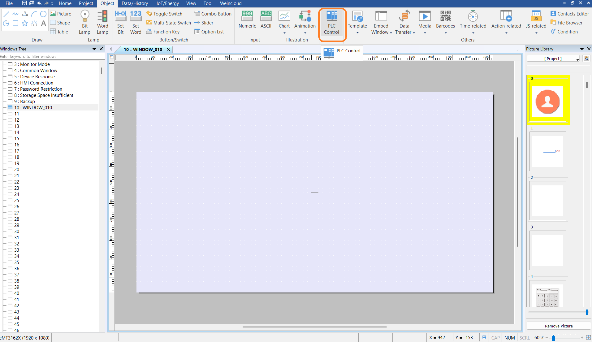
Task: Open the Project ribbon tab
Action: pos(86,3)
